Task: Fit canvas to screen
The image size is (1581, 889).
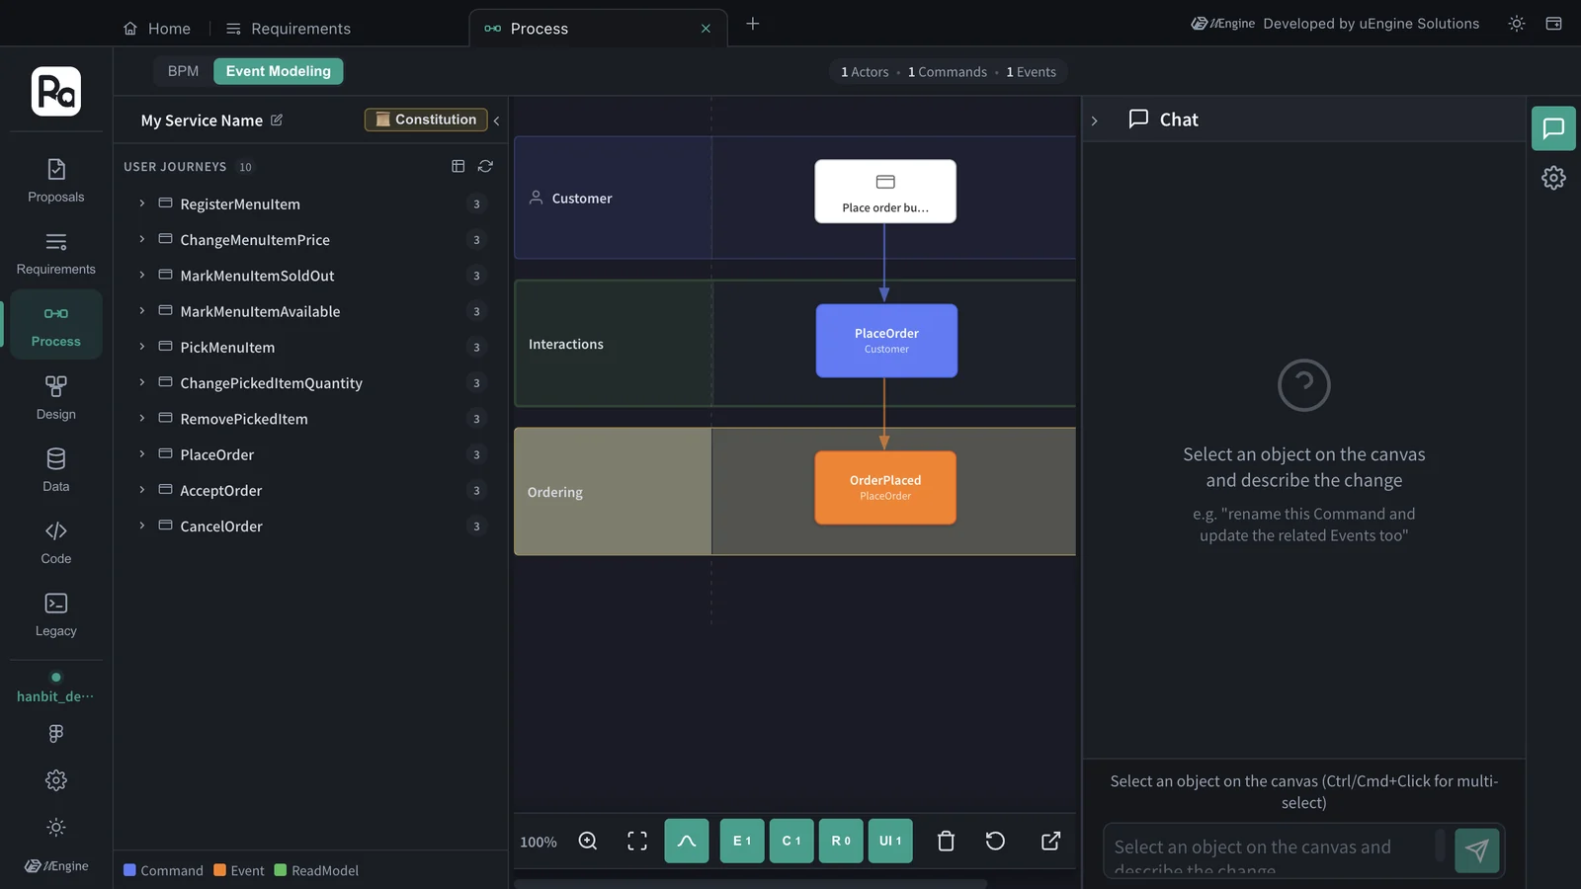Action: pyautogui.click(x=637, y=841)
